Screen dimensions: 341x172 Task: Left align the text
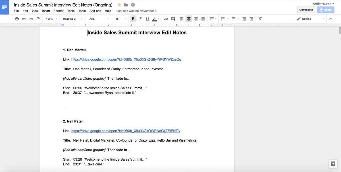tap(182, 19)
